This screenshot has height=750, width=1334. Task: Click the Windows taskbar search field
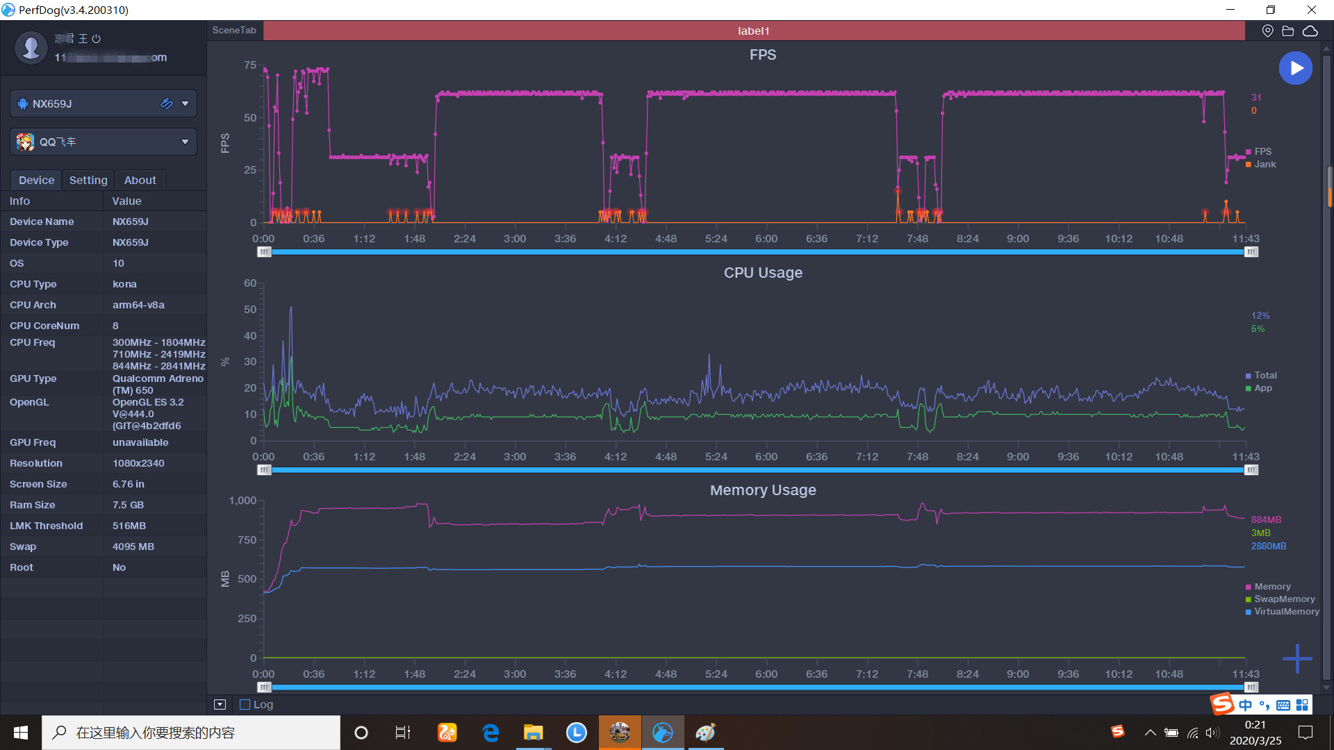(x=191, y=733)
